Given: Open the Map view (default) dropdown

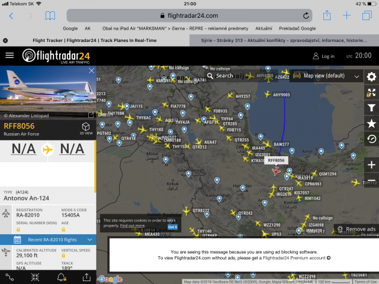Looking at the screenshot, I should pyautogui.click(x=332, y=76).
